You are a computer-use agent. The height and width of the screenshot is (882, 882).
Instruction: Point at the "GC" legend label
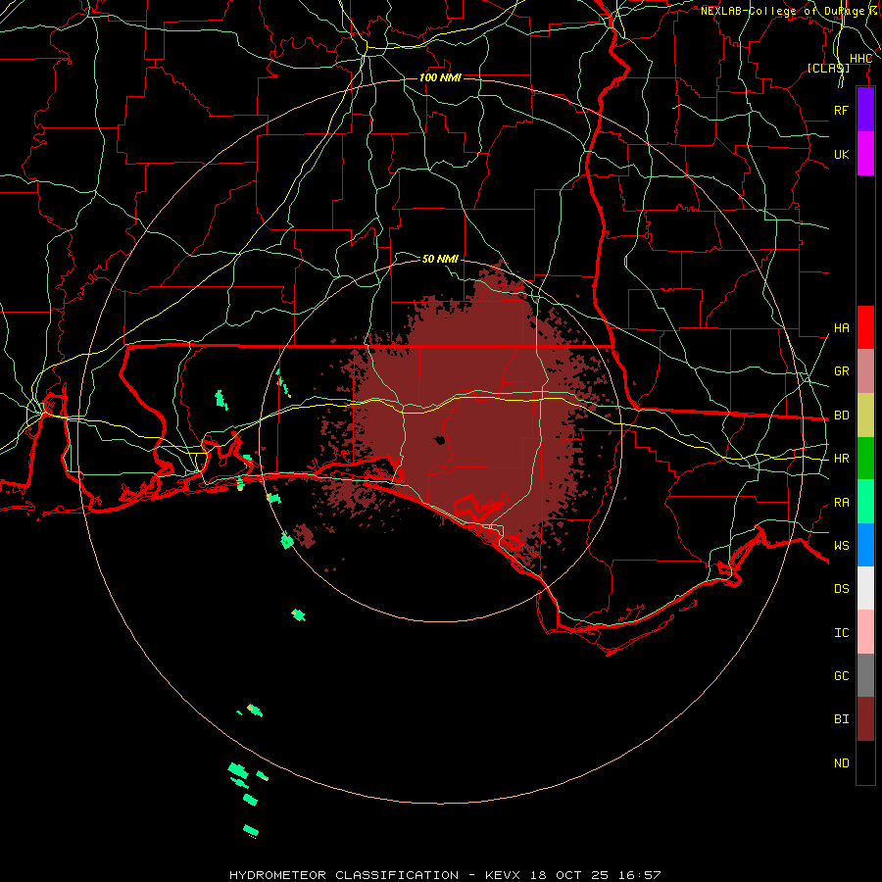tap(841, 676)
